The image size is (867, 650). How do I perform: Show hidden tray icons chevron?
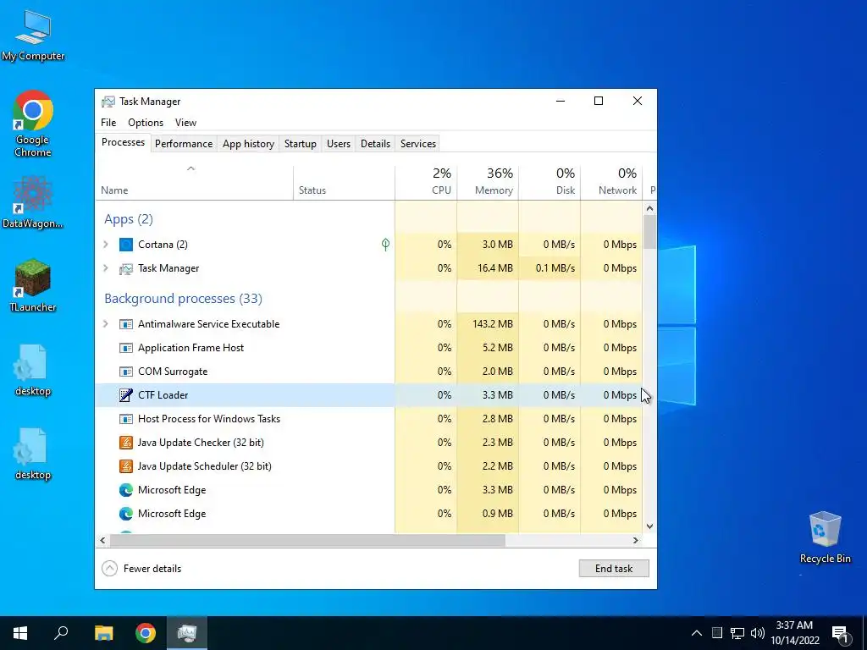pyautogui.click(x=697, y=633)
